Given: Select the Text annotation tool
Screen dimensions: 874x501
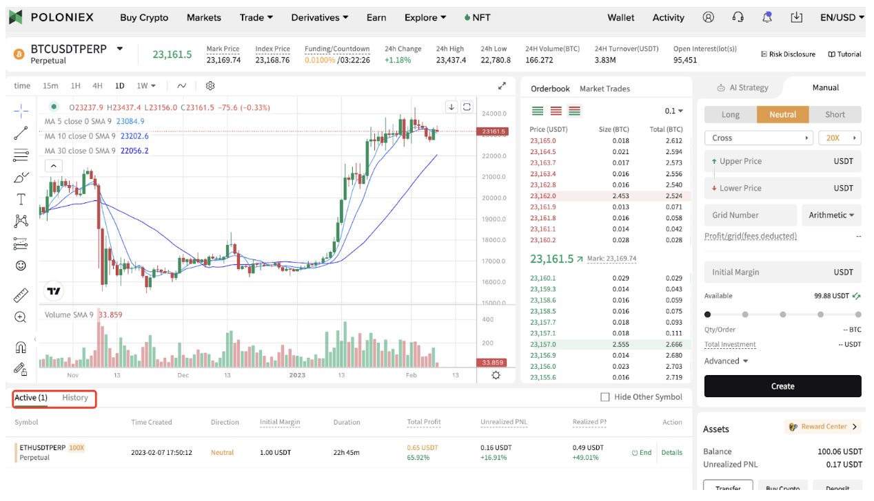Looking at the screenshot, I should click(x=21, y=200).
